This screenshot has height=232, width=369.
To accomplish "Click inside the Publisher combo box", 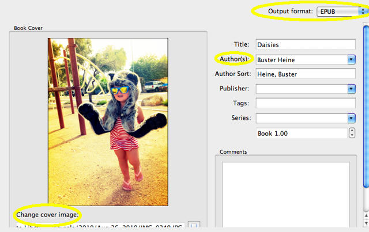I will tap(300, 89).
